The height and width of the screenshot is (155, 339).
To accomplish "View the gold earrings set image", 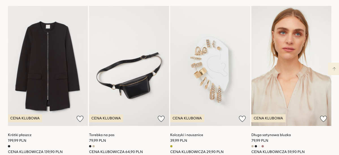I will pyautogui.click(x=210, y=65).
